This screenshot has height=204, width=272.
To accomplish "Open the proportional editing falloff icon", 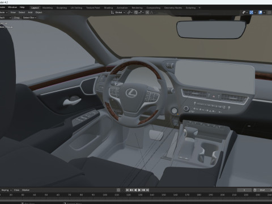I will click(x=151, y=12).
